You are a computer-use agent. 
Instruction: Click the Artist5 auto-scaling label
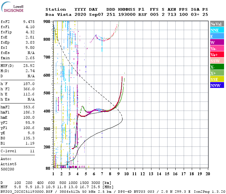pos(8,164)
